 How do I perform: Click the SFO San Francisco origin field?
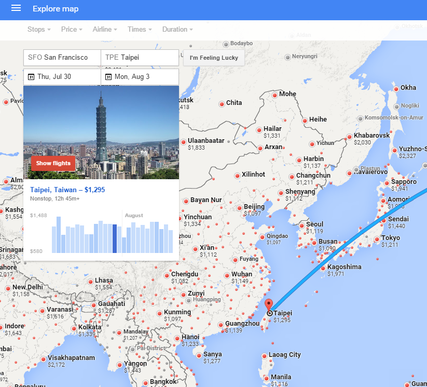[x=62, y=58]
